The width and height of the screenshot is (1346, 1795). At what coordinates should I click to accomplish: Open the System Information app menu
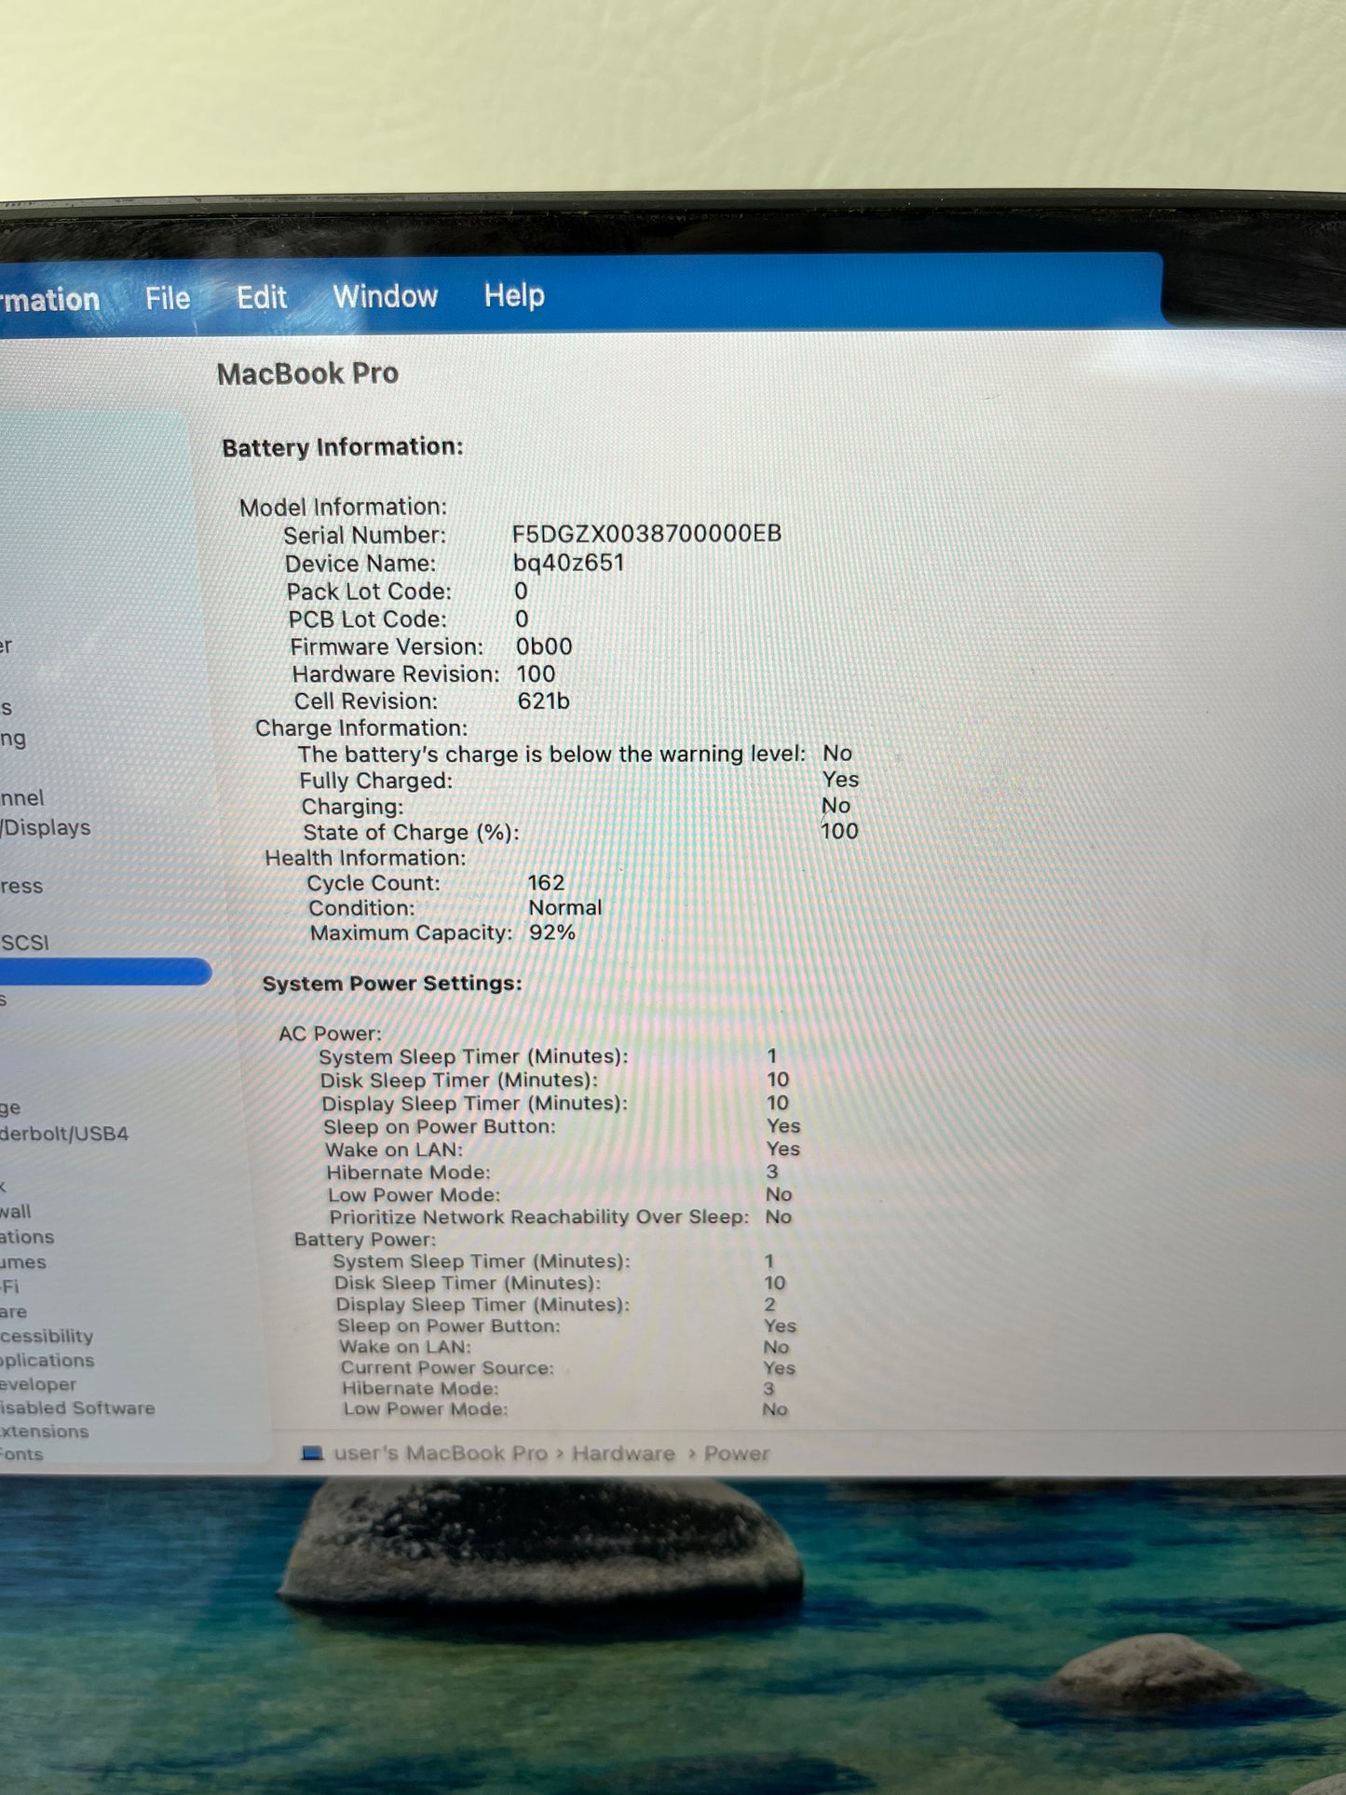pyautogui.click(x=49, y=299)
